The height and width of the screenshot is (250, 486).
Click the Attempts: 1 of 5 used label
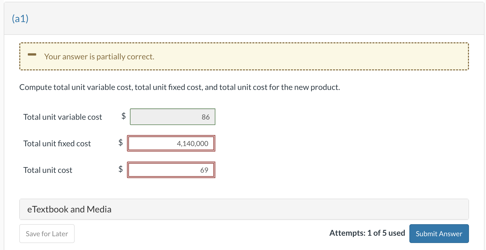[x=367, y=233]
